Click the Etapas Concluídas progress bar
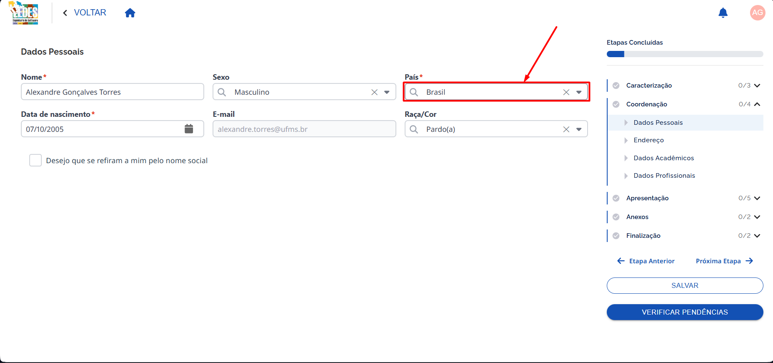 (685, 54)
